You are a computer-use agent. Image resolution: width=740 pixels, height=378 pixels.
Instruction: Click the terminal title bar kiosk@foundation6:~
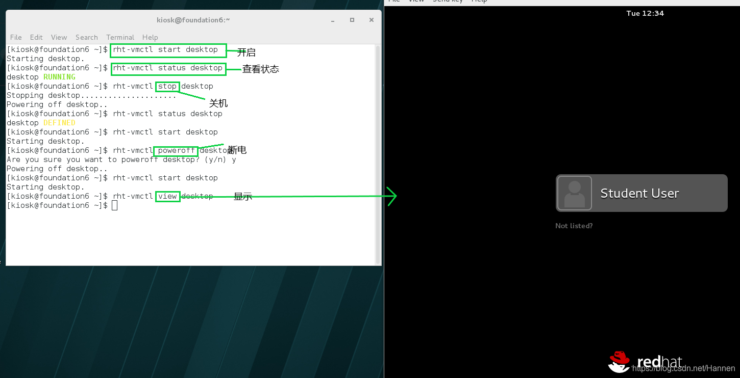(x=193, y=20)
